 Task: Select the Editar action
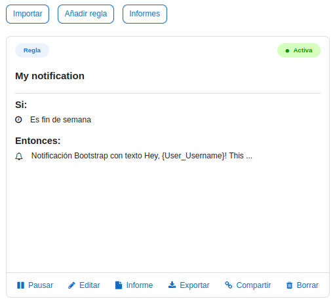(90, 285)
